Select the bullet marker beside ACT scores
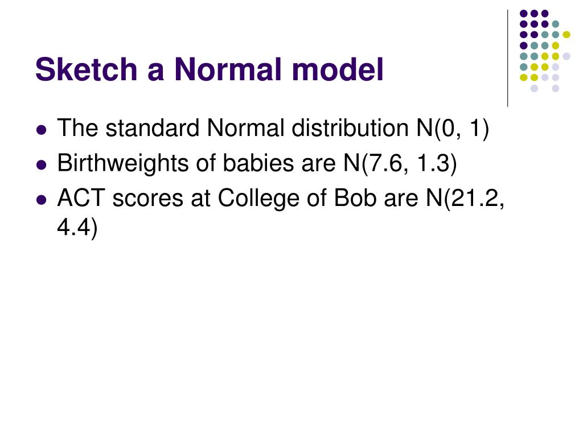 pyautogui.click(x=42, y=200)
